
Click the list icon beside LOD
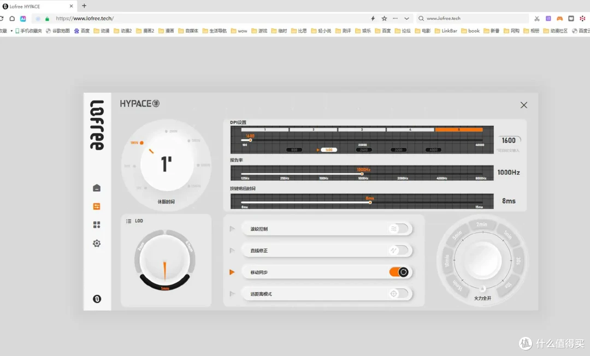[x=129, y=221]
